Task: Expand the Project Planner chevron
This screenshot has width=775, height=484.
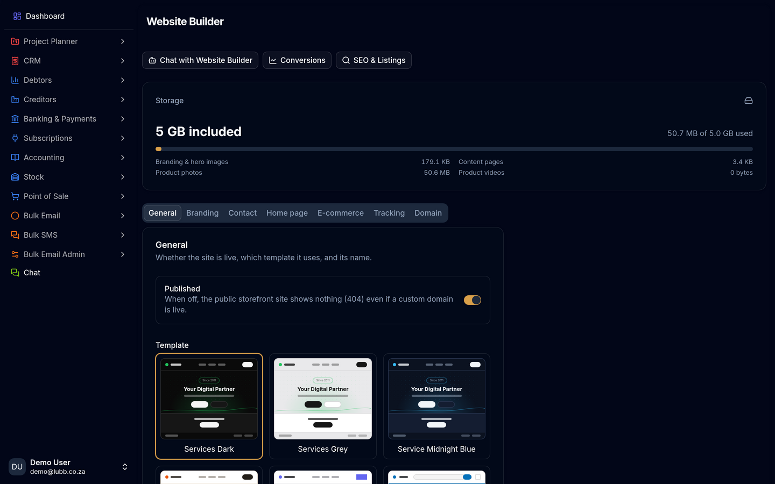Action: tap(123, 41)
